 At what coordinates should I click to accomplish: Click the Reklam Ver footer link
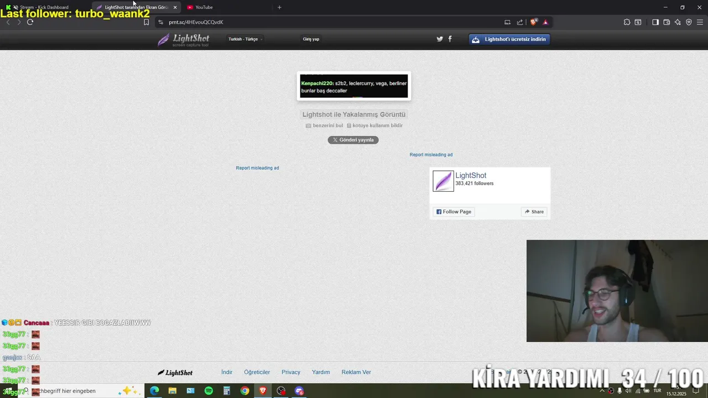[356, 372]
